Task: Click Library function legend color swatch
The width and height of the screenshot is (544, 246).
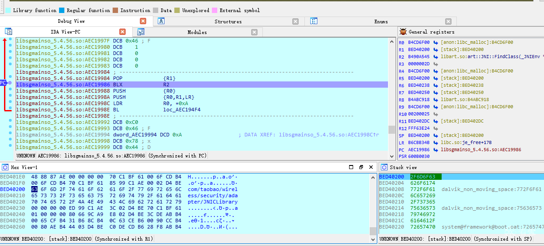Action: click(8, 10)
